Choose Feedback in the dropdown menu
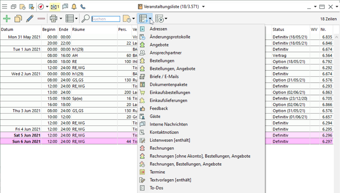 point(159,108)
